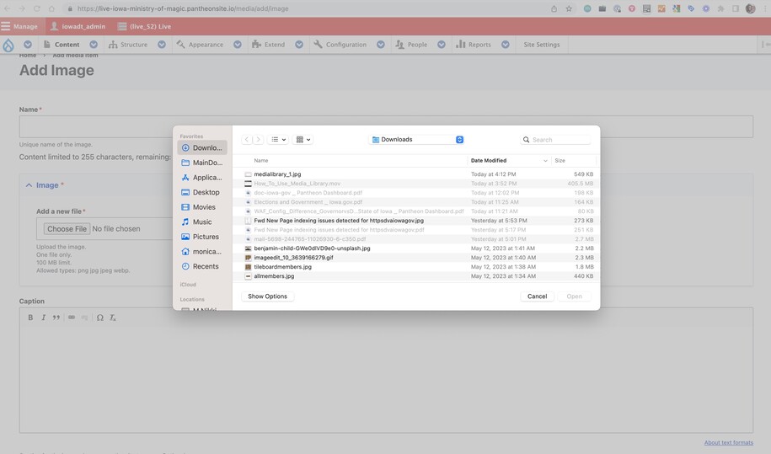The height and width of the screenshot is (454, 771).
Task: Select the allmembers.jpg file
Action: click(x=274, y=276)
